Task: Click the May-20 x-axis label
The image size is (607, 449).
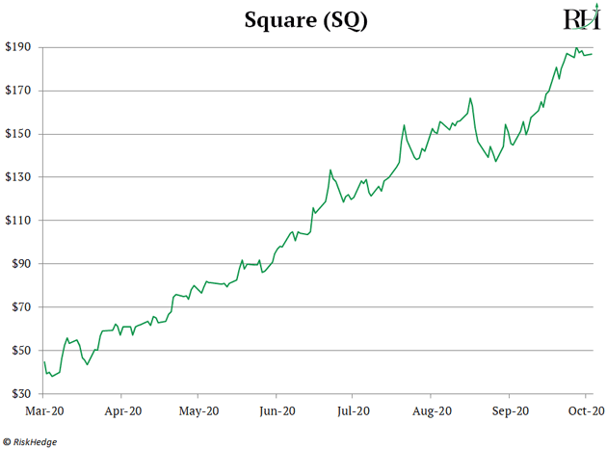Action: pos(199,411)
